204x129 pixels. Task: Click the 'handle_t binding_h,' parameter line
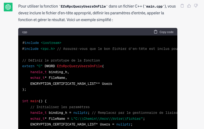[50, 72]
